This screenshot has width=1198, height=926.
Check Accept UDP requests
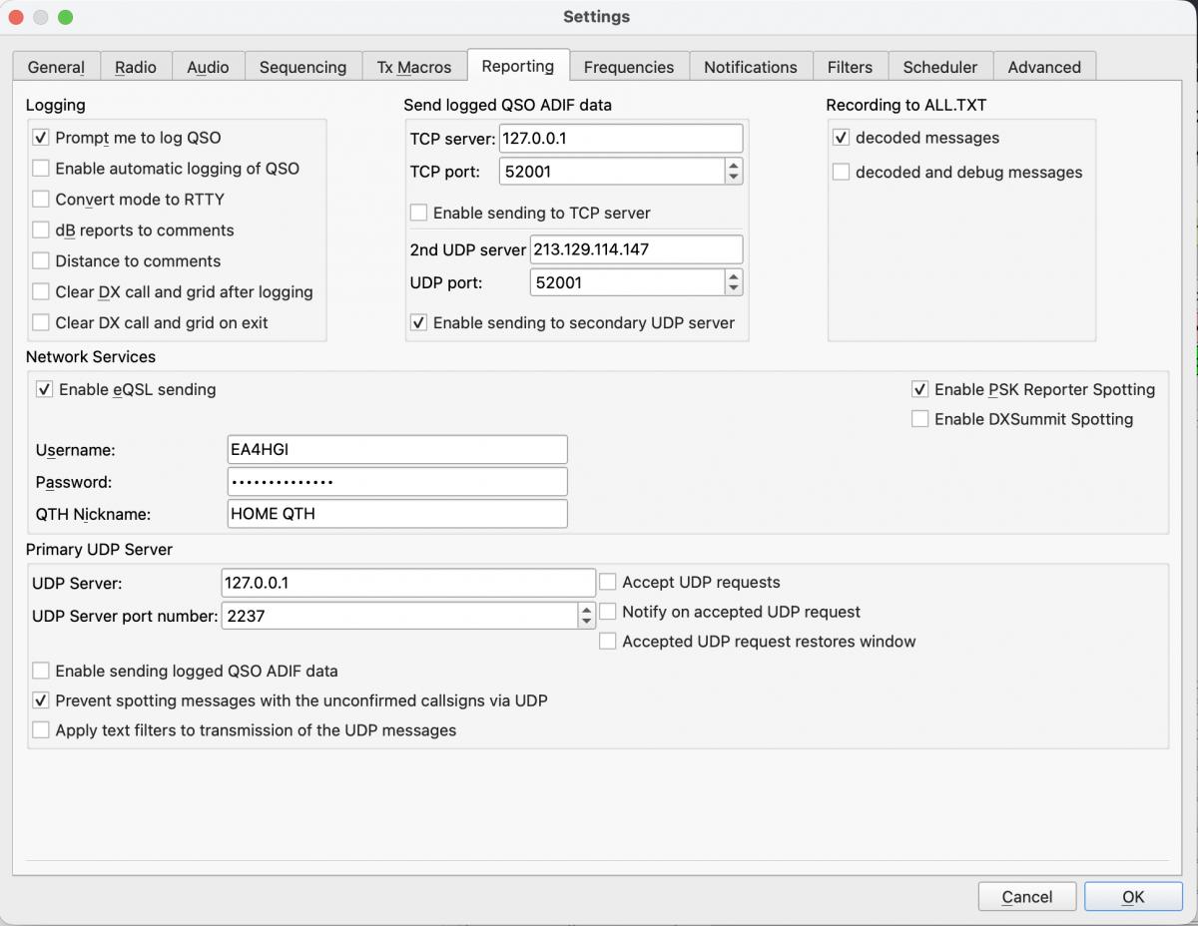608,582
